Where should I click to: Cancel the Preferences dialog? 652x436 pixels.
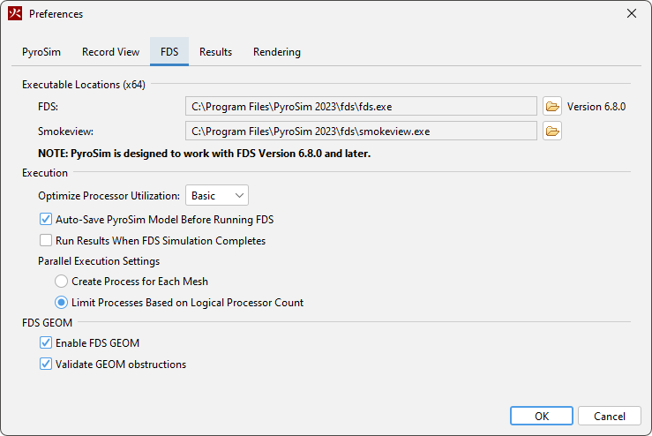point(609,416)
